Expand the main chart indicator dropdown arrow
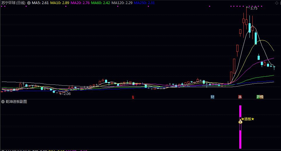Viewport: 281px width, 151px height. pos(29,3)
